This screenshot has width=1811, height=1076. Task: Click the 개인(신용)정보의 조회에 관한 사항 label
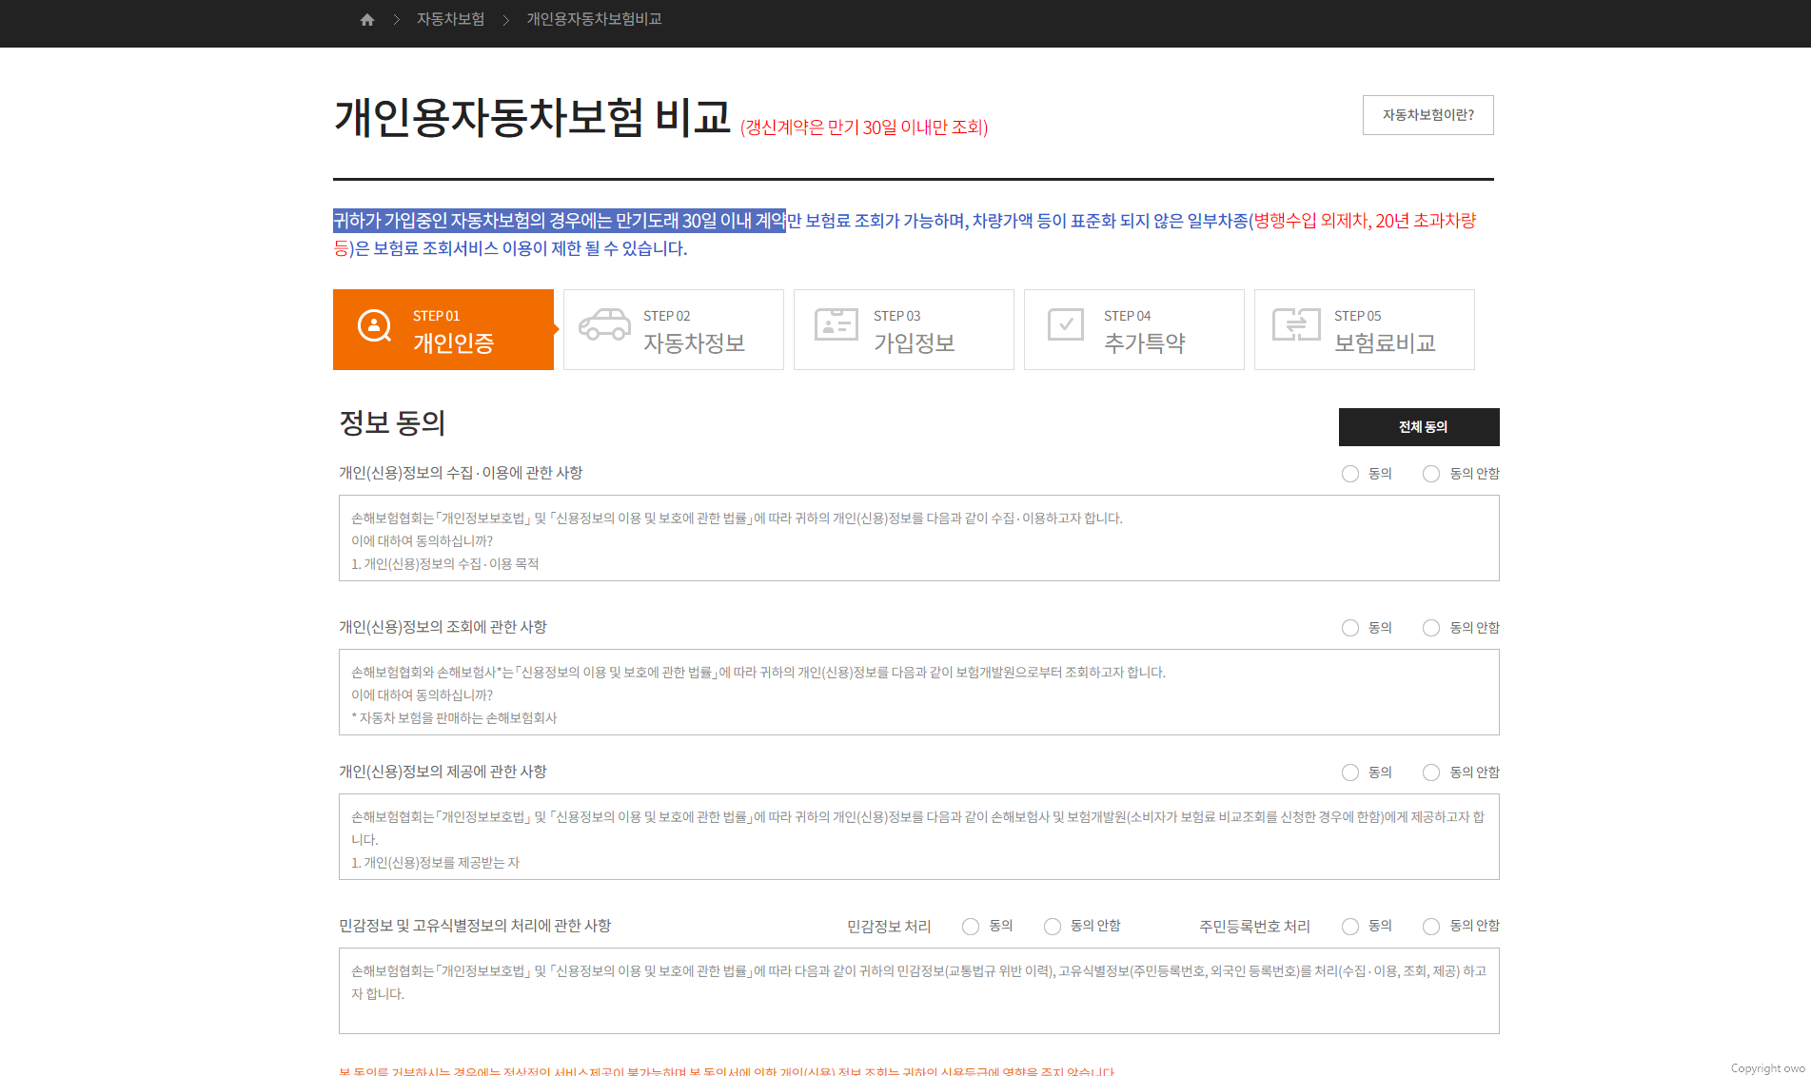[x=443, y=627]
